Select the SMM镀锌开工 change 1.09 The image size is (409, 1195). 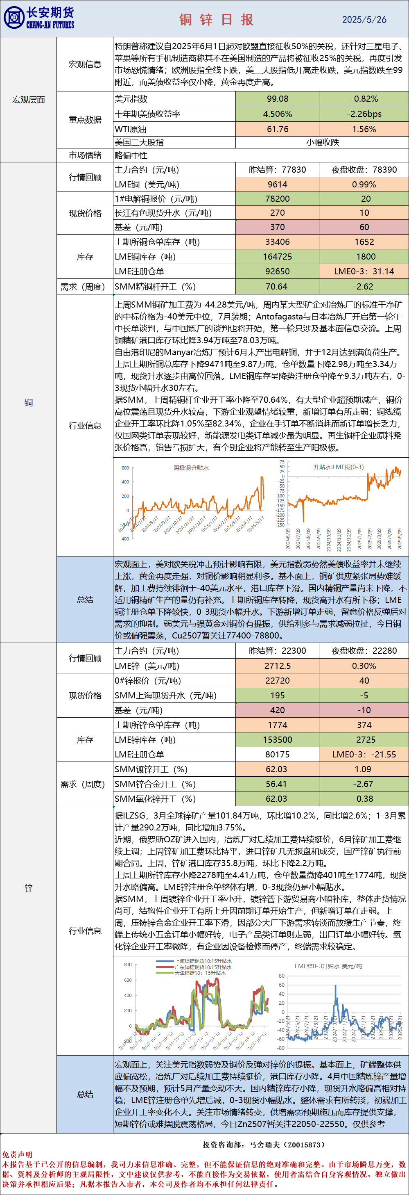pos(364,769)
